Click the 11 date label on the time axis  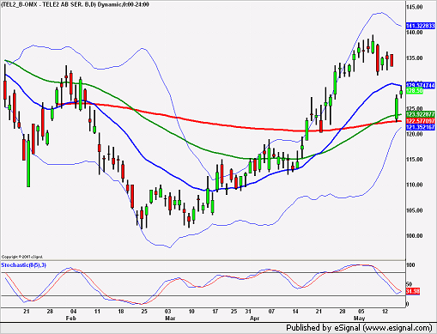[x=97, y=312]
